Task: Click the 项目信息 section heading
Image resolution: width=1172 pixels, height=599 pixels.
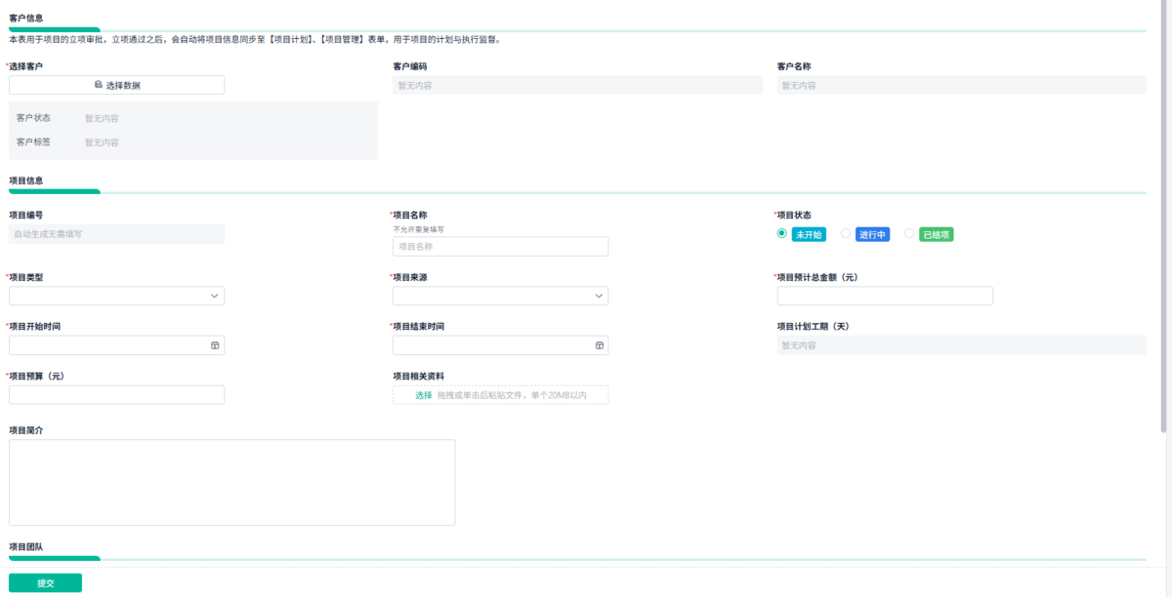Action: [25, 180]
